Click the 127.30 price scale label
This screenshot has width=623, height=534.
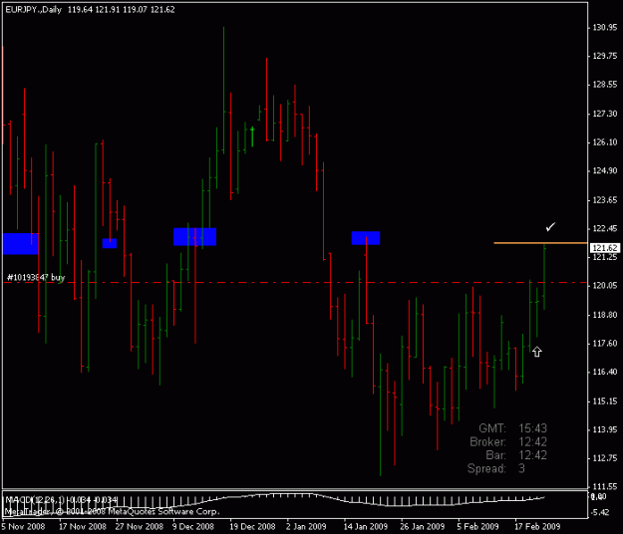(605, 114)
